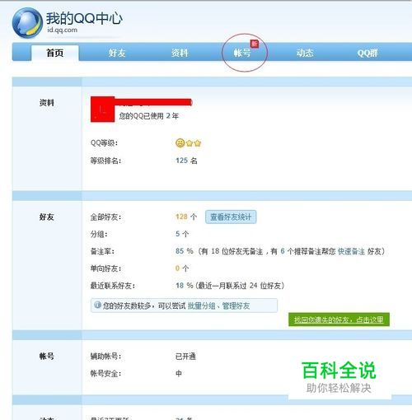
Task: Click the QQ level smiley face icon
Action: coord(180,143)
